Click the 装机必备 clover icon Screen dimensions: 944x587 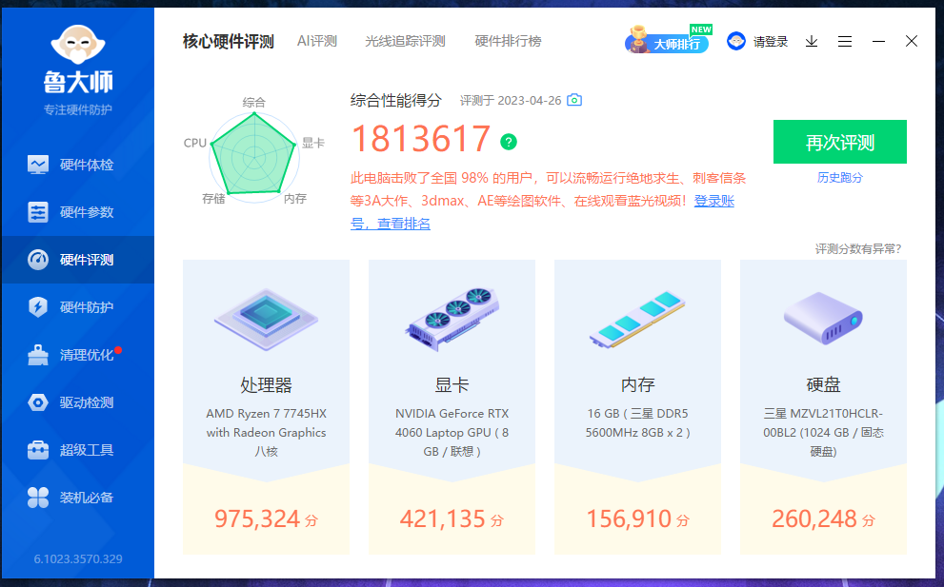coord(38,498)
